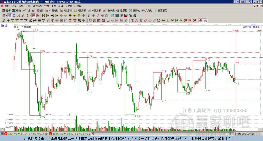Click the 客服 button in title bar
263x141 pixels.
(237, 2)
